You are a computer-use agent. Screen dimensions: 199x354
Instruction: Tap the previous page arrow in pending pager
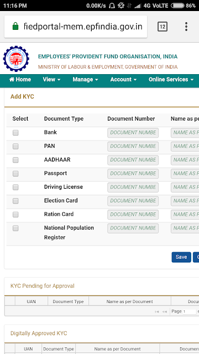[165, 311]
